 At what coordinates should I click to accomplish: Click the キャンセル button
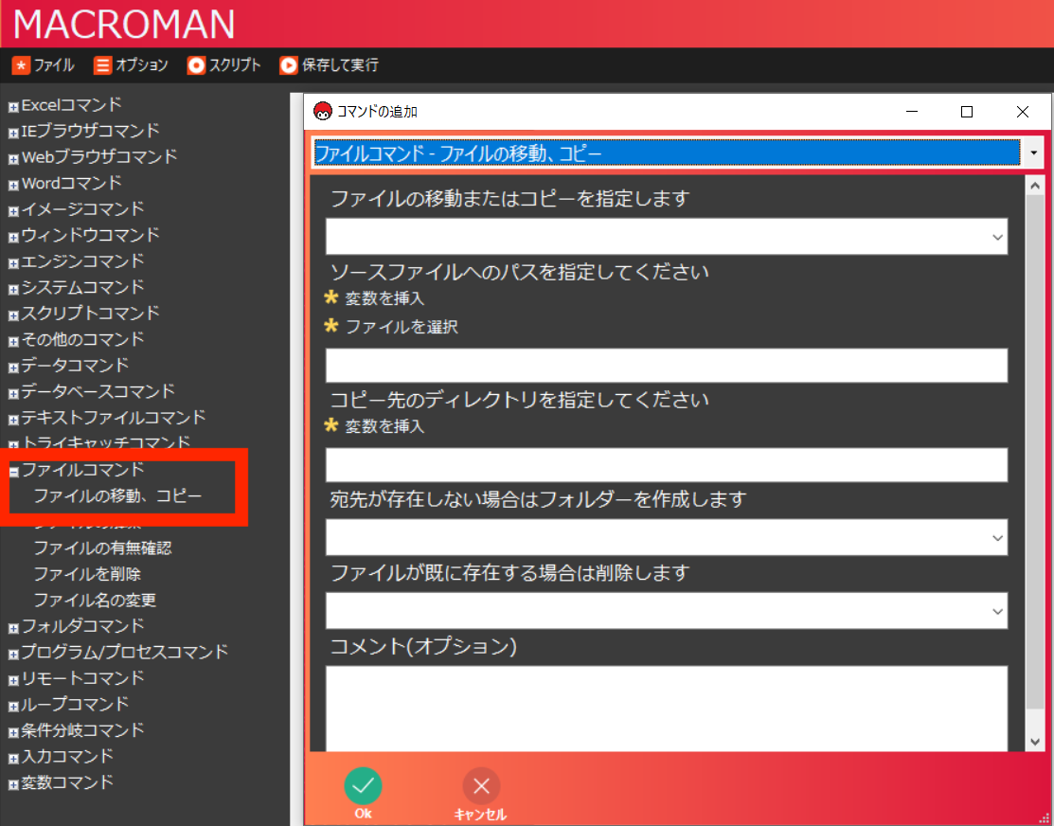pyautogui.click(x=481, y=795)
